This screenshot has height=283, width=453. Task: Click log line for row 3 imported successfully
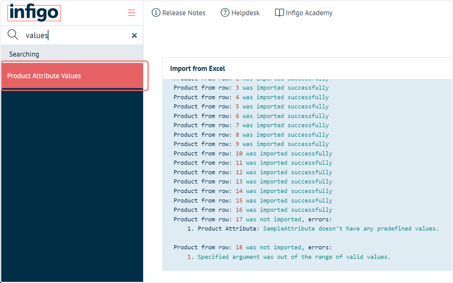251,88
